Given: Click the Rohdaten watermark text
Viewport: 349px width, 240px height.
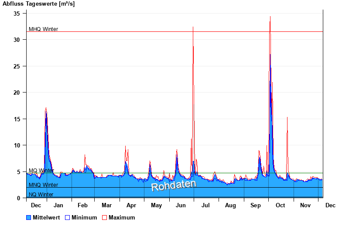Looking at the screenshot, I should tap(174, 185).
